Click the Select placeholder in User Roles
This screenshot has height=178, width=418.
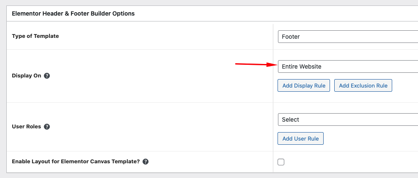290,120
